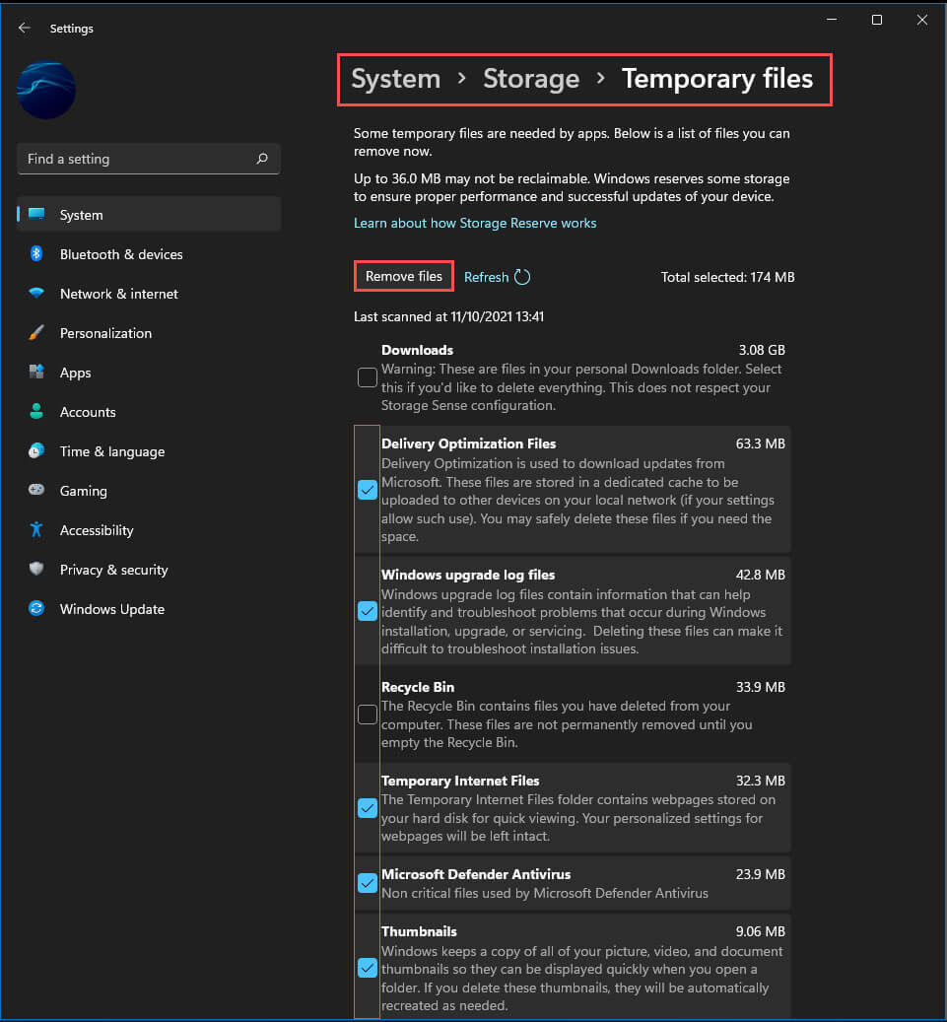This screenshot has height=1022, width=947.
Task: Go to Personalization settings
Action: 149,333
